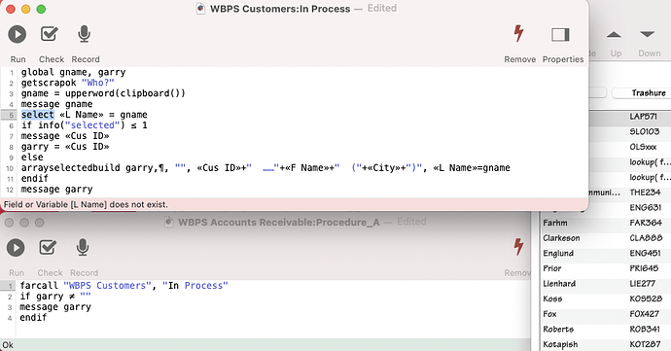Select the CLA888 cell

(646, 238)
